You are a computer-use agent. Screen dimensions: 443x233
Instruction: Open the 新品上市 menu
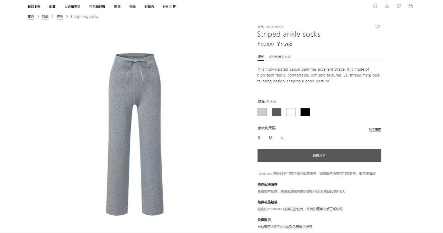coord(34,7)
